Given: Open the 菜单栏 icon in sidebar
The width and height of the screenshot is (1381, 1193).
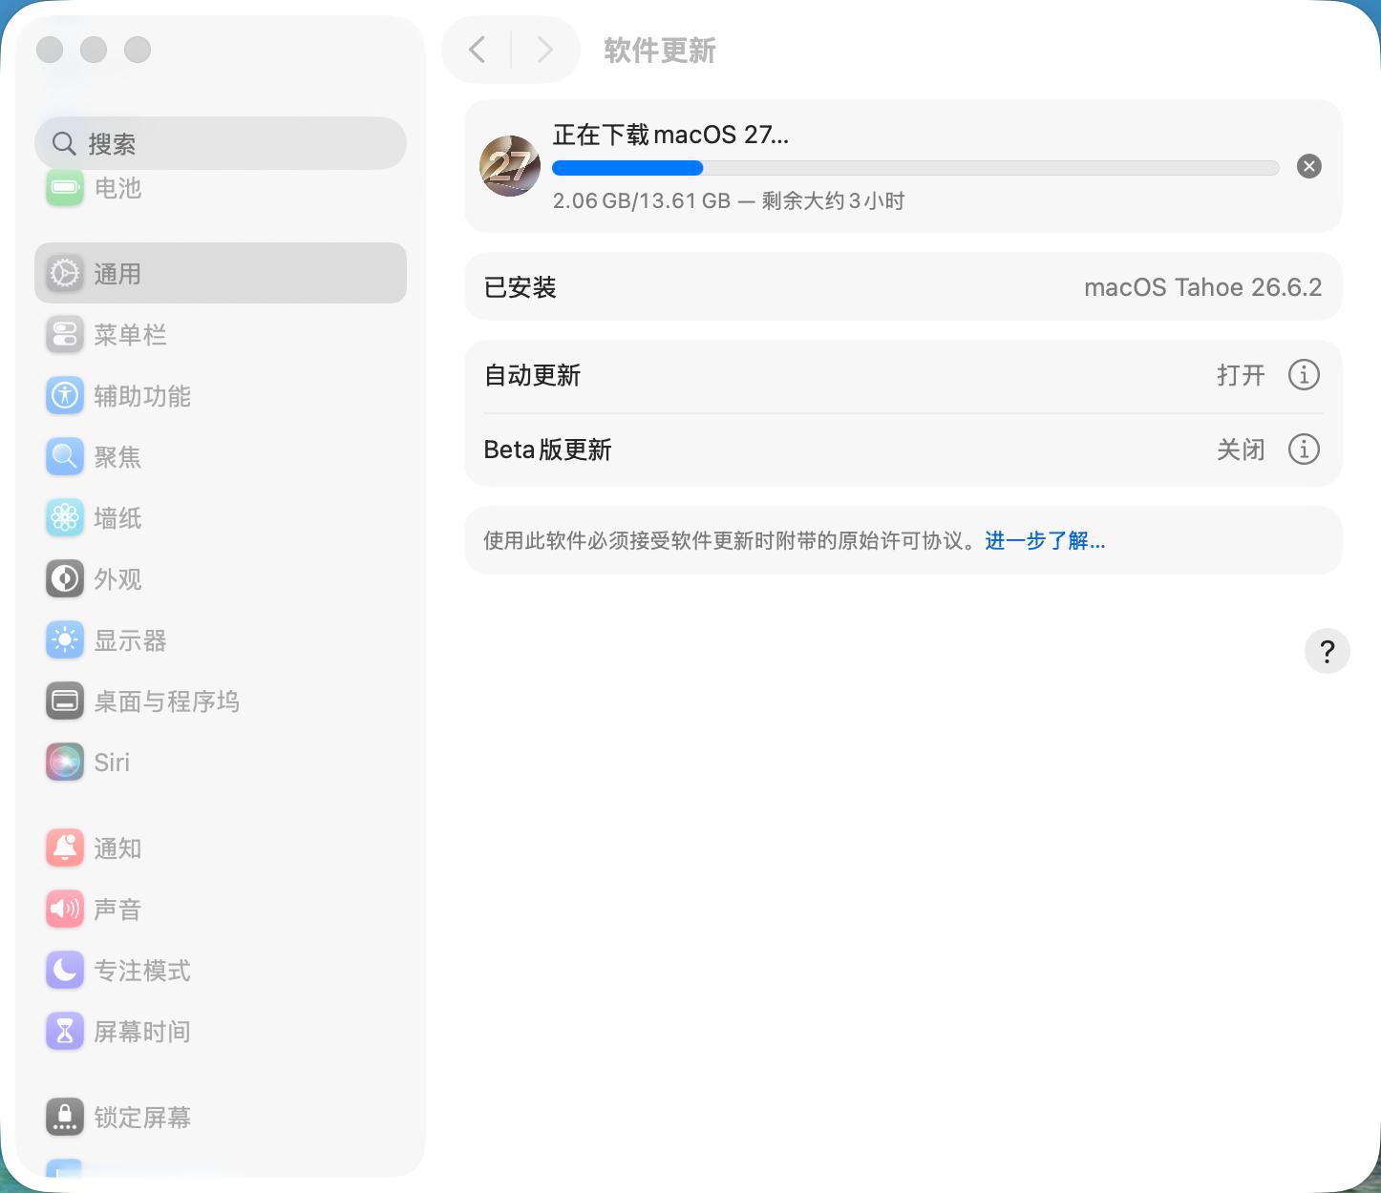Looking at the screenshot, I should pyautogui.click(x=65, y=335).
